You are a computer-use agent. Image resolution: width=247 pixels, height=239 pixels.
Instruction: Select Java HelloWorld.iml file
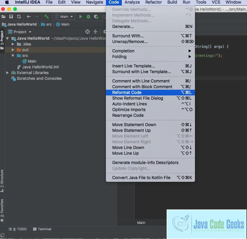coord(38,67)
